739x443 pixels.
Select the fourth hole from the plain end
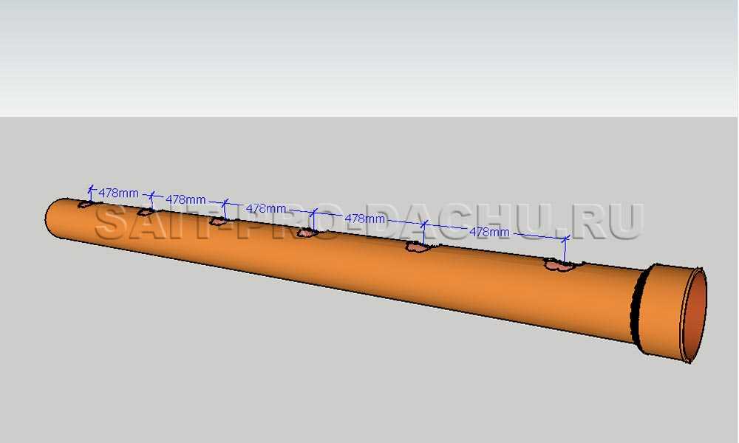(x=307, y=233)
